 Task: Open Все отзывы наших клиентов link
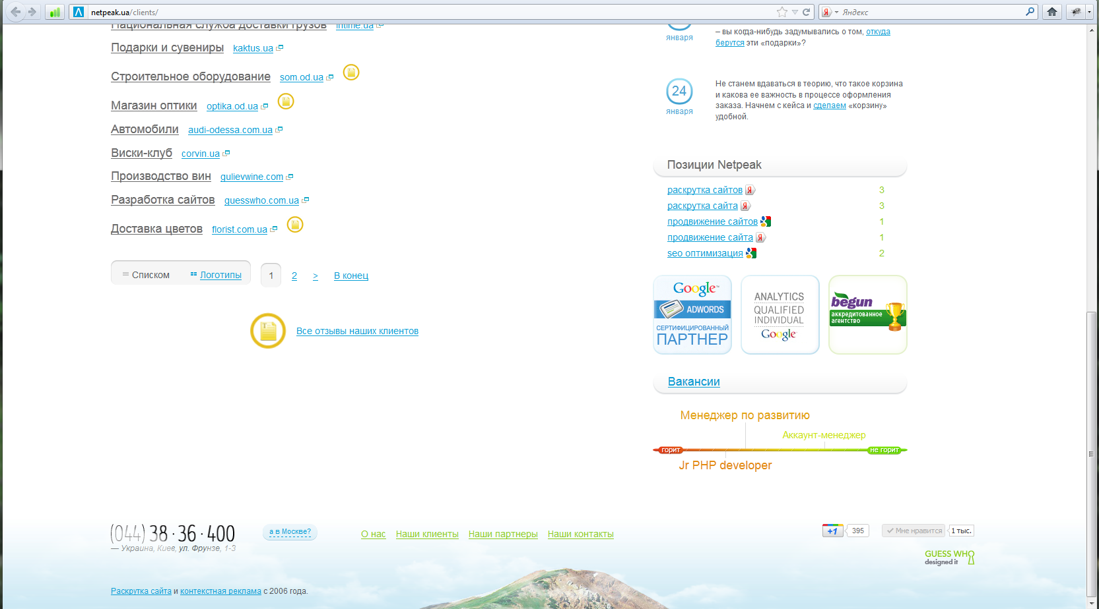pos(357,331)
